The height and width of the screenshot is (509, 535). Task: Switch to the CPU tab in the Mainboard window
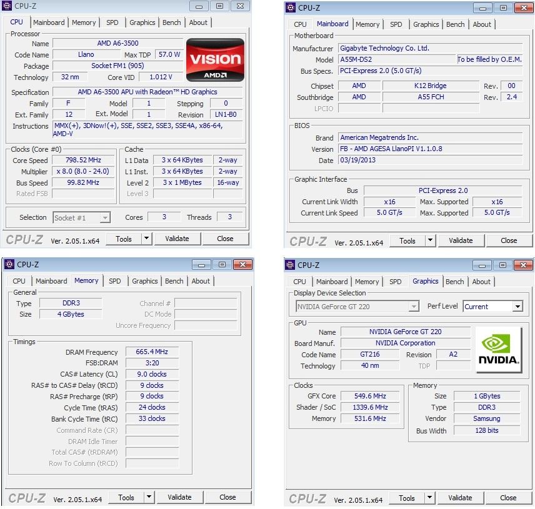tap(300, 24)
